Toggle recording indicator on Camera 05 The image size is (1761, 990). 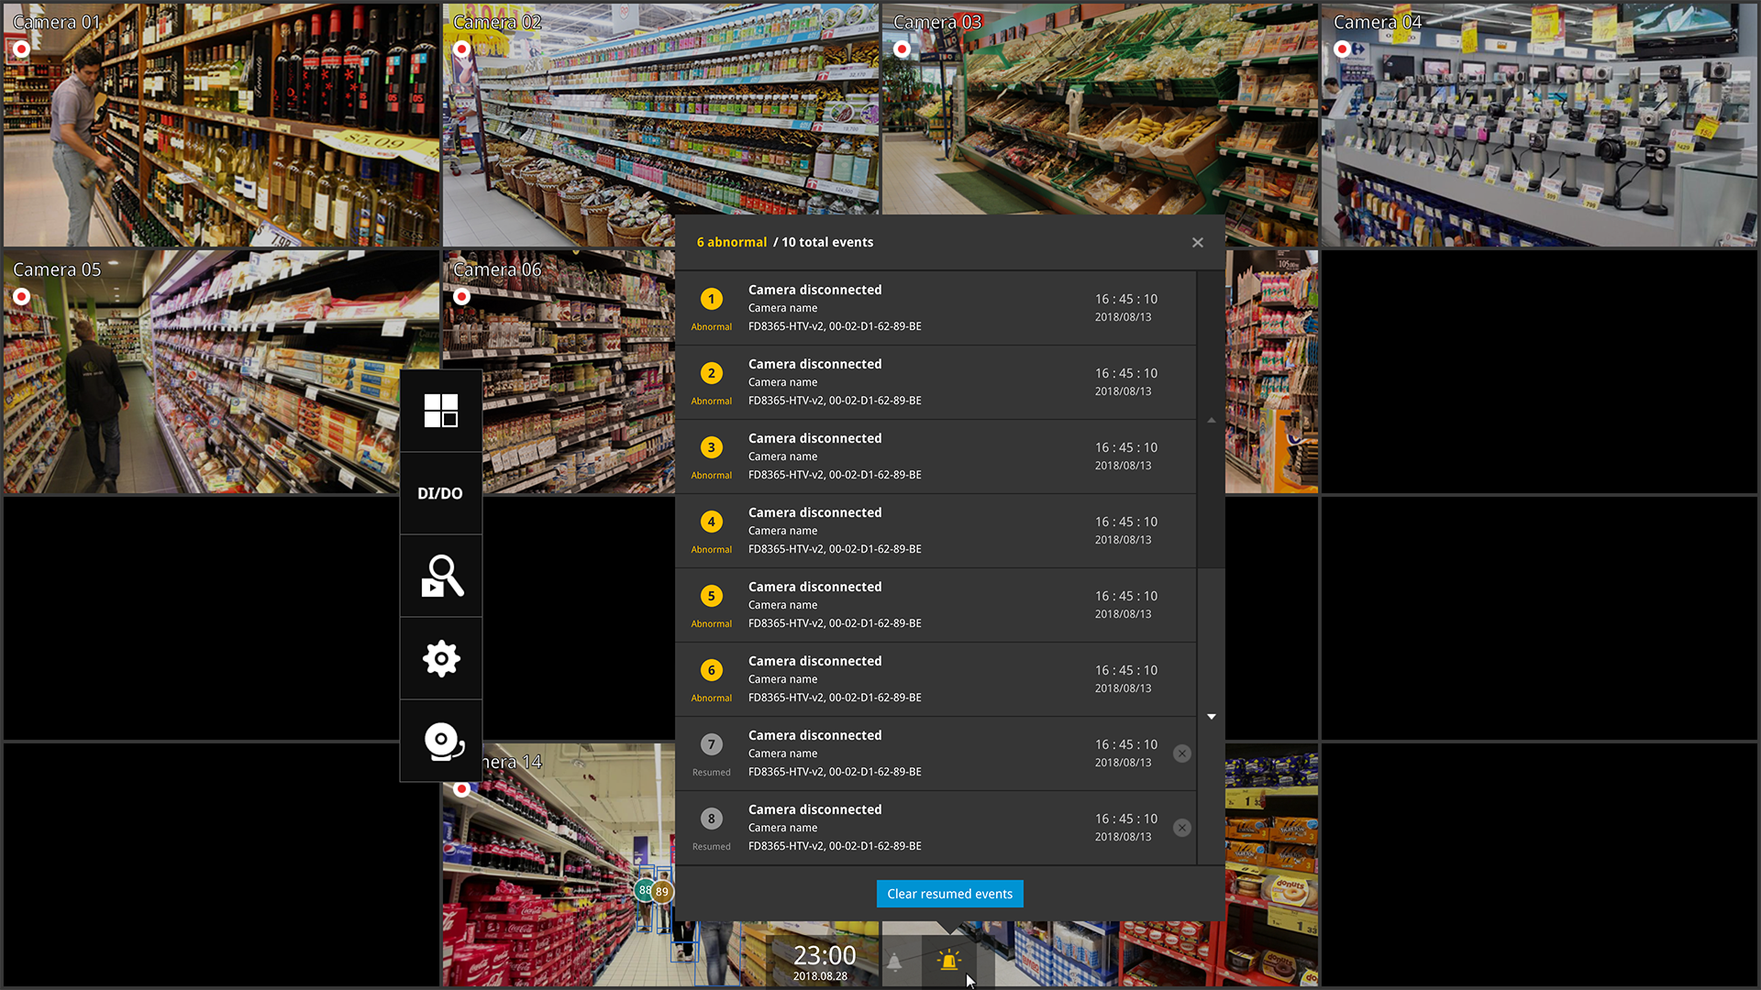pyautogui.click(x=22, y=297)
